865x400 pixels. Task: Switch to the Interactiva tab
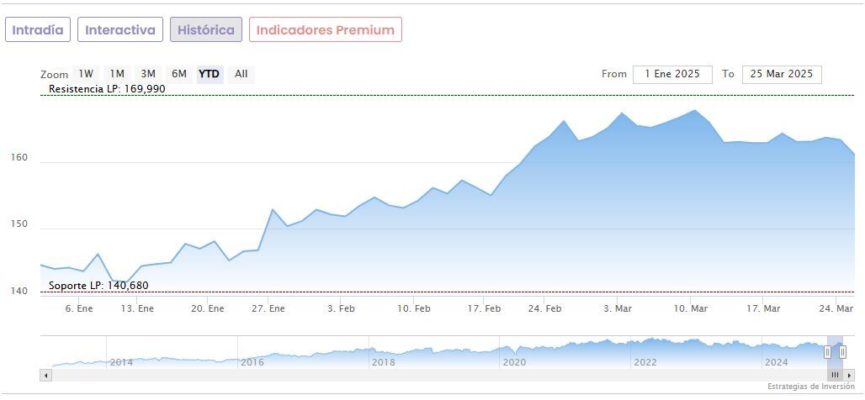pos(120,30)
